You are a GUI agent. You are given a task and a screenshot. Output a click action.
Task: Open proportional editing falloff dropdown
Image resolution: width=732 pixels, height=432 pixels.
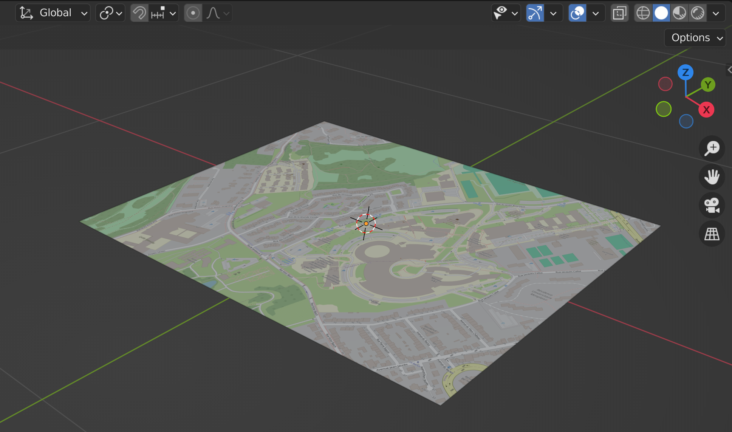[217, 13]
